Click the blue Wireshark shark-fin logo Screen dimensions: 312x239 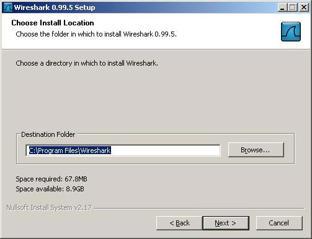click(291, 32)
